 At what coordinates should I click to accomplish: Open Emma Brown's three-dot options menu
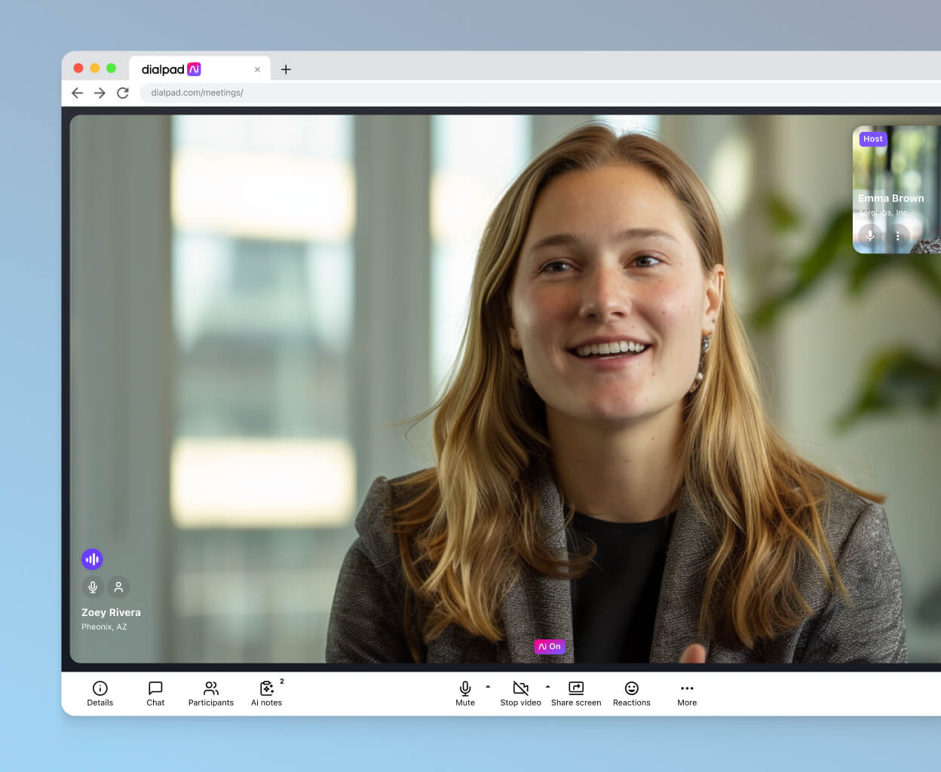pyautogui.click(x=897, y=236)
